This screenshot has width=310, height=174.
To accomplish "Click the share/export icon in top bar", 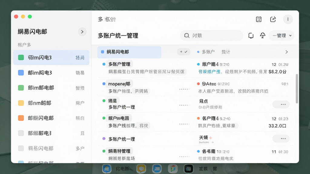I will coord(273,19).
